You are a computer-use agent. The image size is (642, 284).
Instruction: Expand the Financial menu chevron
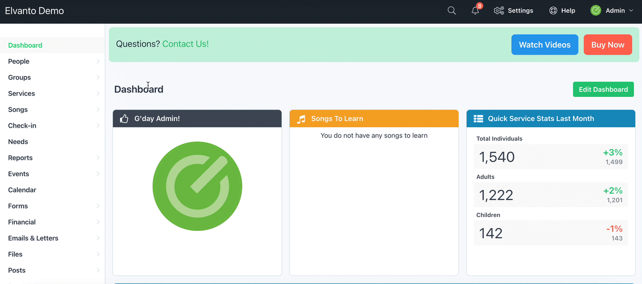tap(98, 222)
